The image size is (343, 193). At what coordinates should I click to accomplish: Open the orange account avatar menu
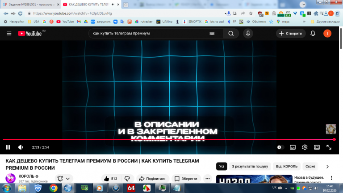pyautogui.click(x=327, y=34)
